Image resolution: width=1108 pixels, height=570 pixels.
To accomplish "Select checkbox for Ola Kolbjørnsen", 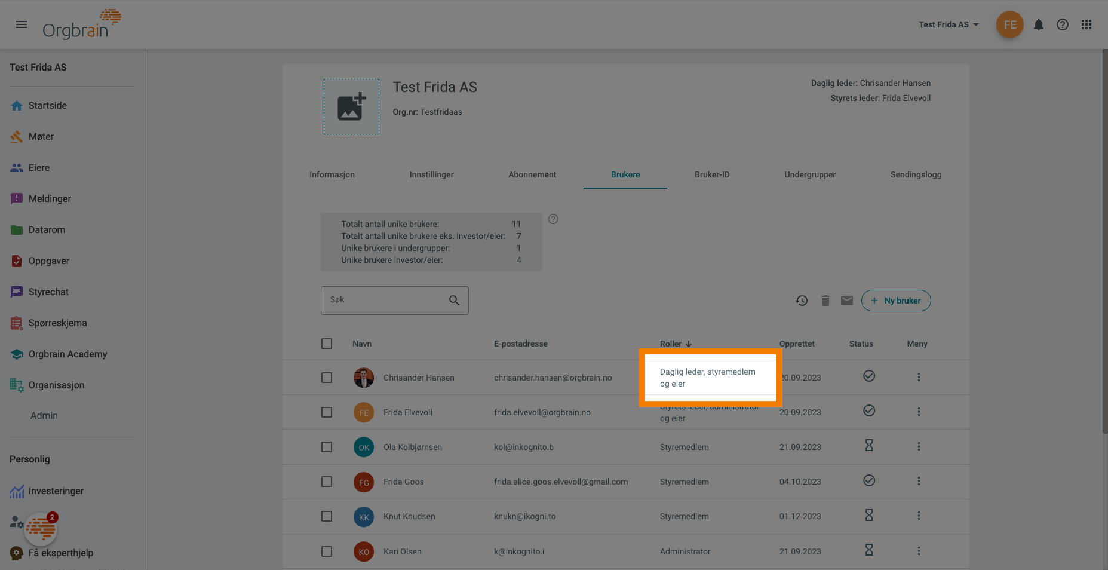I will [x=327, y=447].
